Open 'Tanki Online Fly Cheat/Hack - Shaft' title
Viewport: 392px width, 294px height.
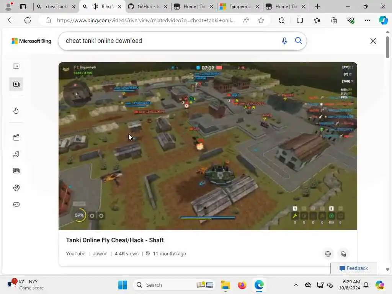[115, 240]
